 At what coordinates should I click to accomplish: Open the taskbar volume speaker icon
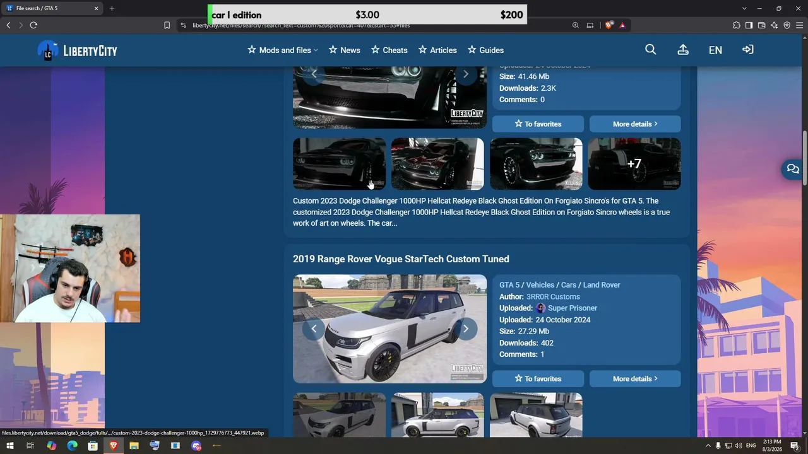[x=739, y=446]
